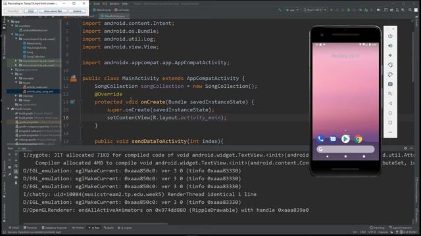Open Event Log in status bar
This screenshot has width=421, height=236.
[x=377, y=227]
